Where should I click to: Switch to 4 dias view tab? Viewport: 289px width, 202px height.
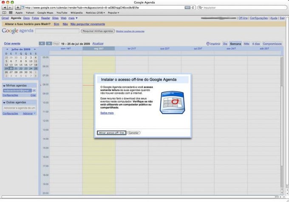pyautogui.click(x=256, y=44)
